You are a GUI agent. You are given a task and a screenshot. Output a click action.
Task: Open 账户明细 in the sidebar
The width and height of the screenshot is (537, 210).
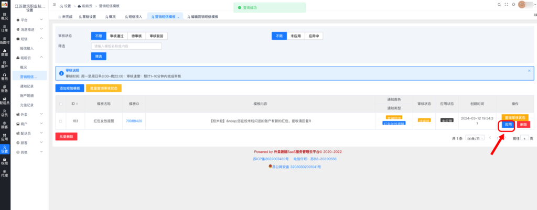27,95
